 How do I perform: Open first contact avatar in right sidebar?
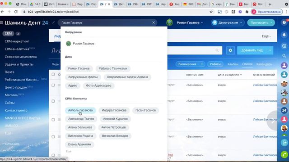(x=284, y=65)
